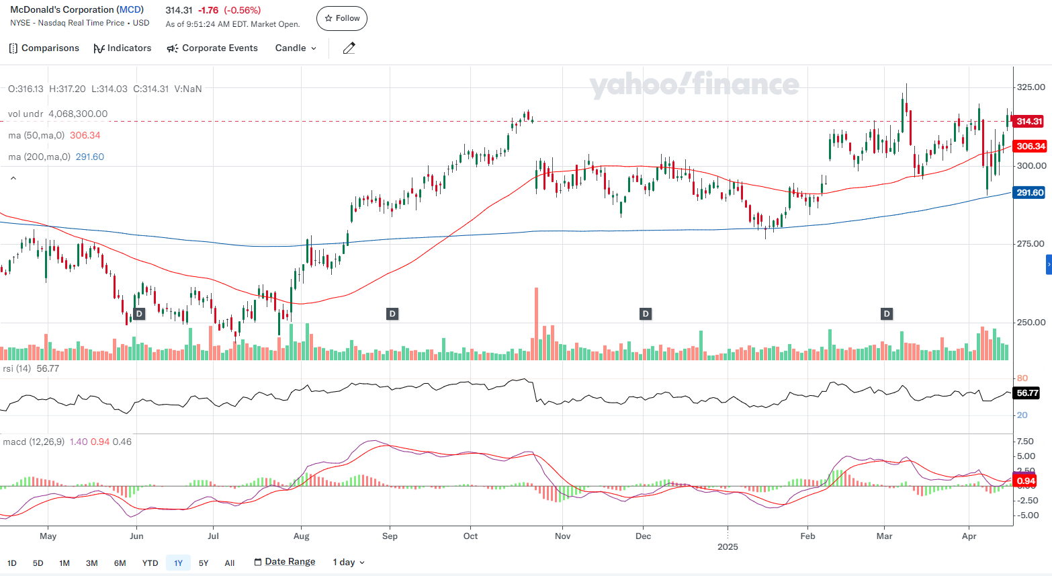
Task: Click the 291.60 moving average price tag
Action: pos(1029,193)
